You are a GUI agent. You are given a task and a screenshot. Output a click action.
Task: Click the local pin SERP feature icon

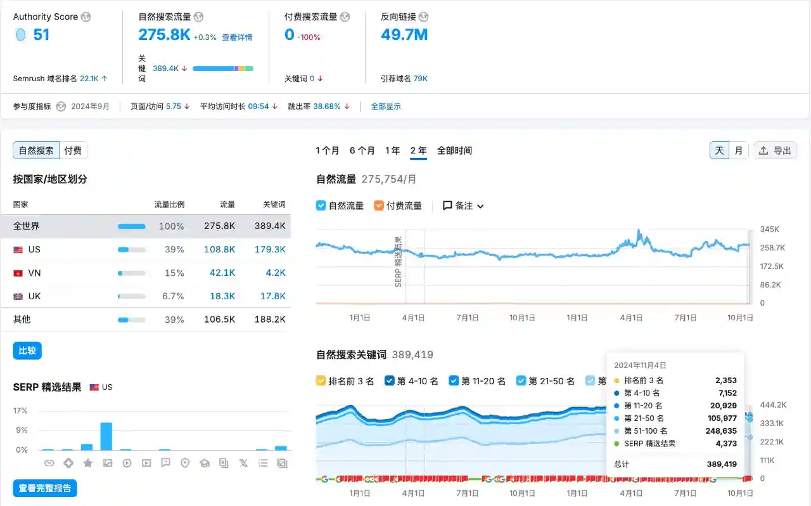tap(185, 464)
